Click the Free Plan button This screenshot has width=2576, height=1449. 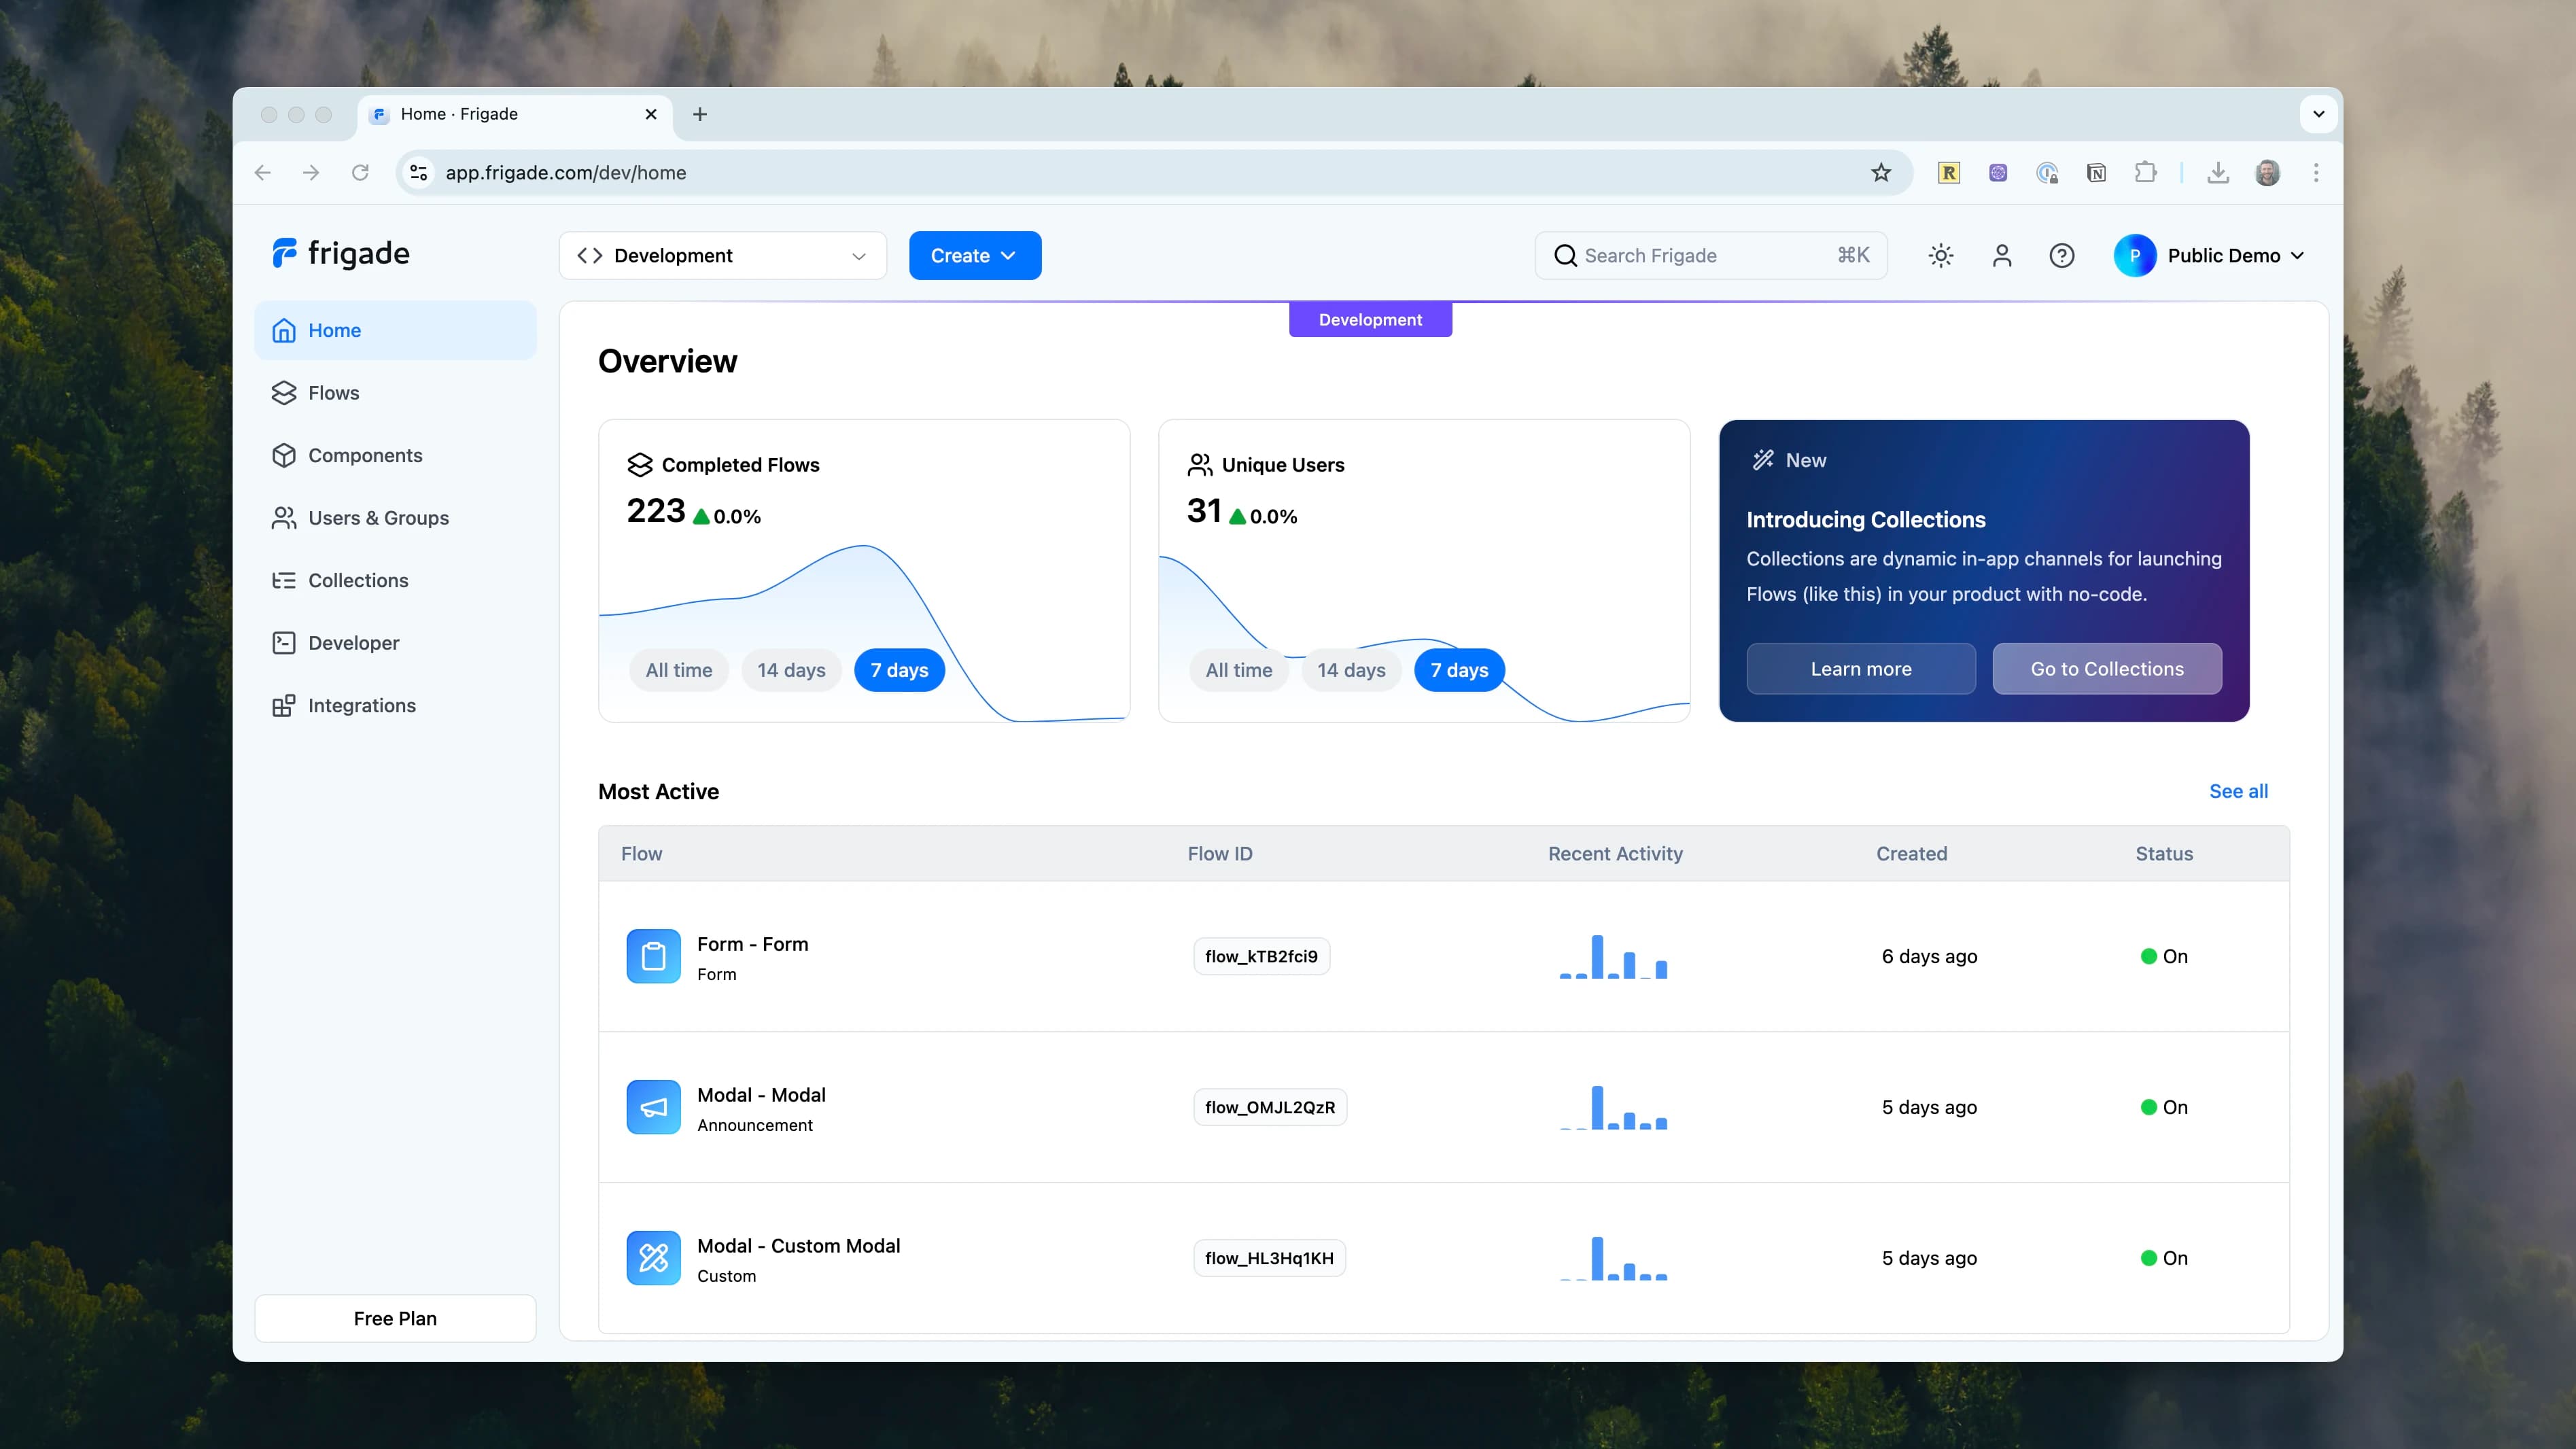point(395,1318)
